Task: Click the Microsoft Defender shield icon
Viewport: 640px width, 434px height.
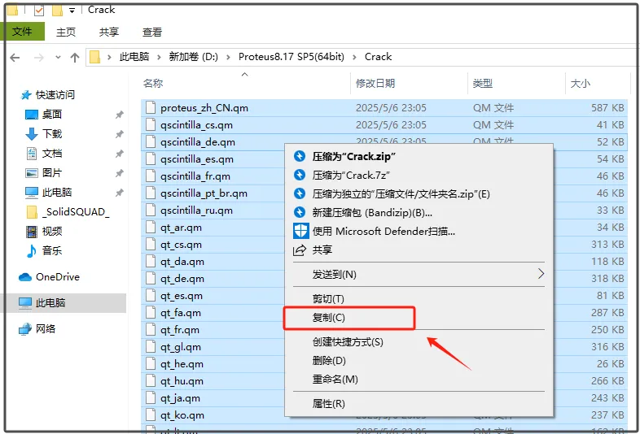Action: (x=300, y=231)
